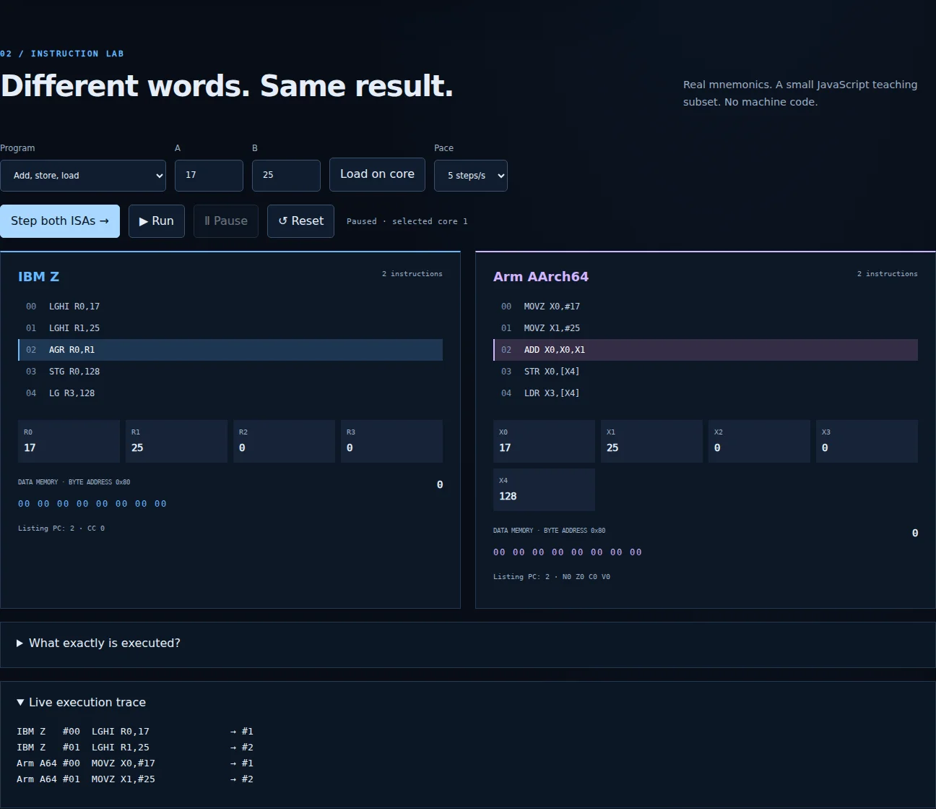Click the B input field showing 25

tap(286, 176)
